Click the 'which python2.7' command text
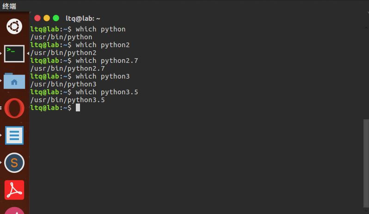 [x=107, y=61]
